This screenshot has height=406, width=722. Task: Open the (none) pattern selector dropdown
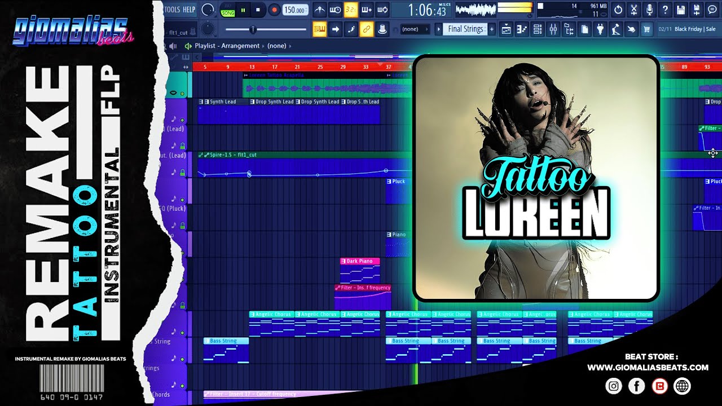pyautogui.click(x=415, y=29)
